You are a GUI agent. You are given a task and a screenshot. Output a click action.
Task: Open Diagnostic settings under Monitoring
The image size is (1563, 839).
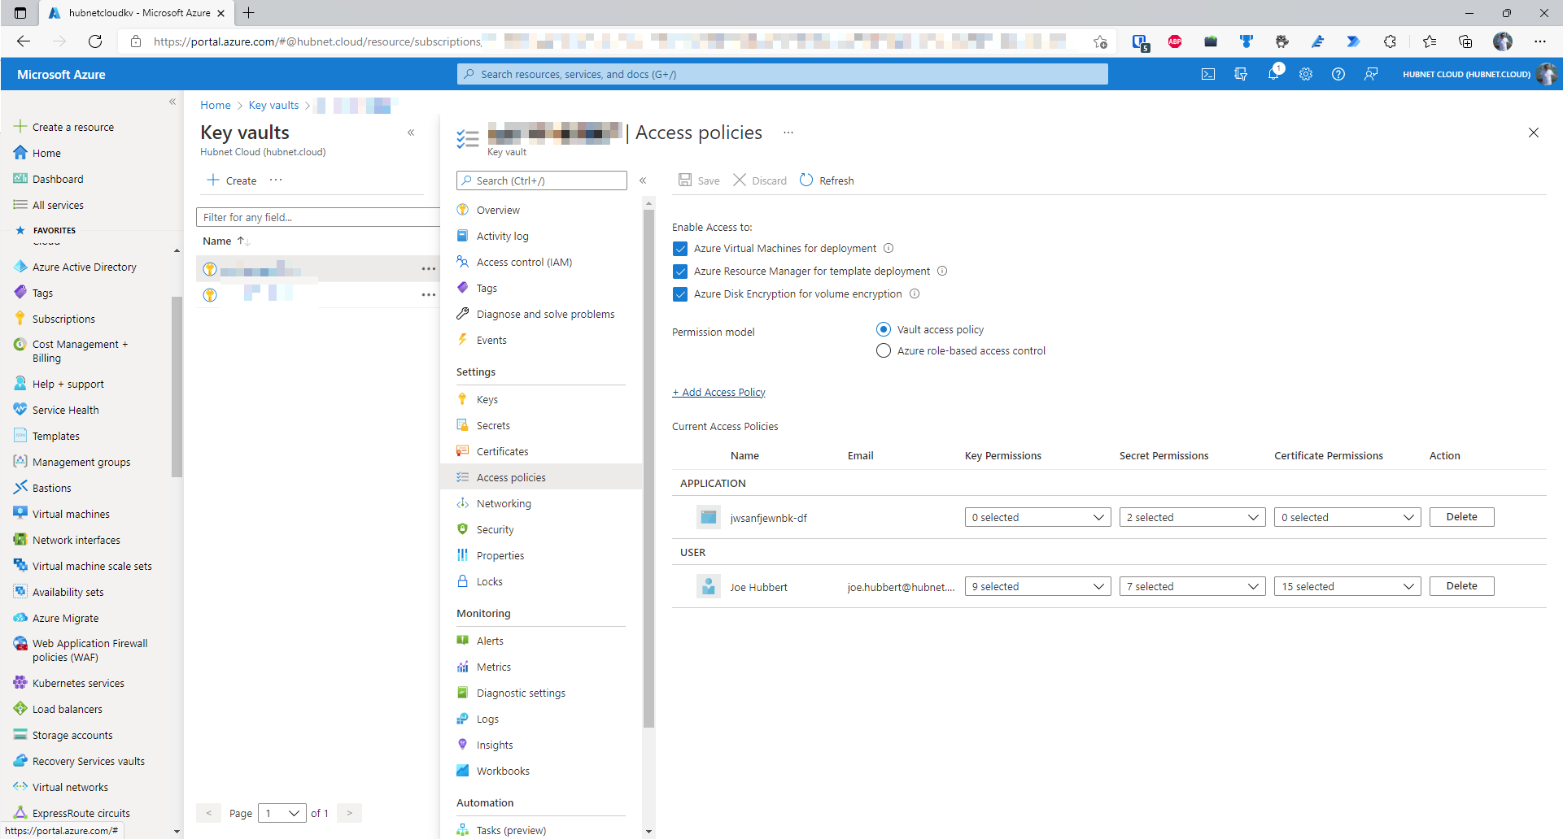521,693
